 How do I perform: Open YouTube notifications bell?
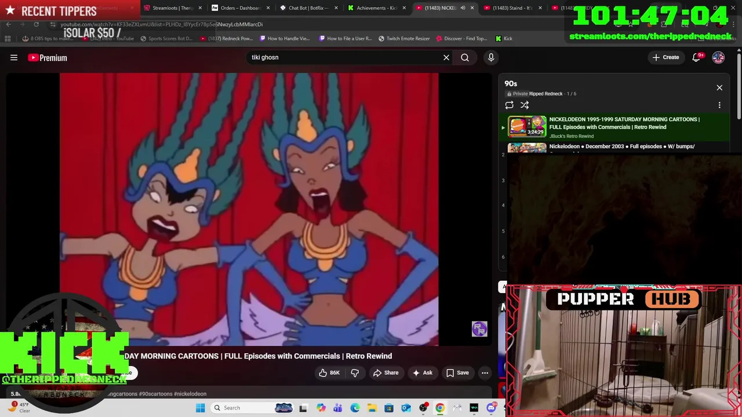click(x=697, y=57)
